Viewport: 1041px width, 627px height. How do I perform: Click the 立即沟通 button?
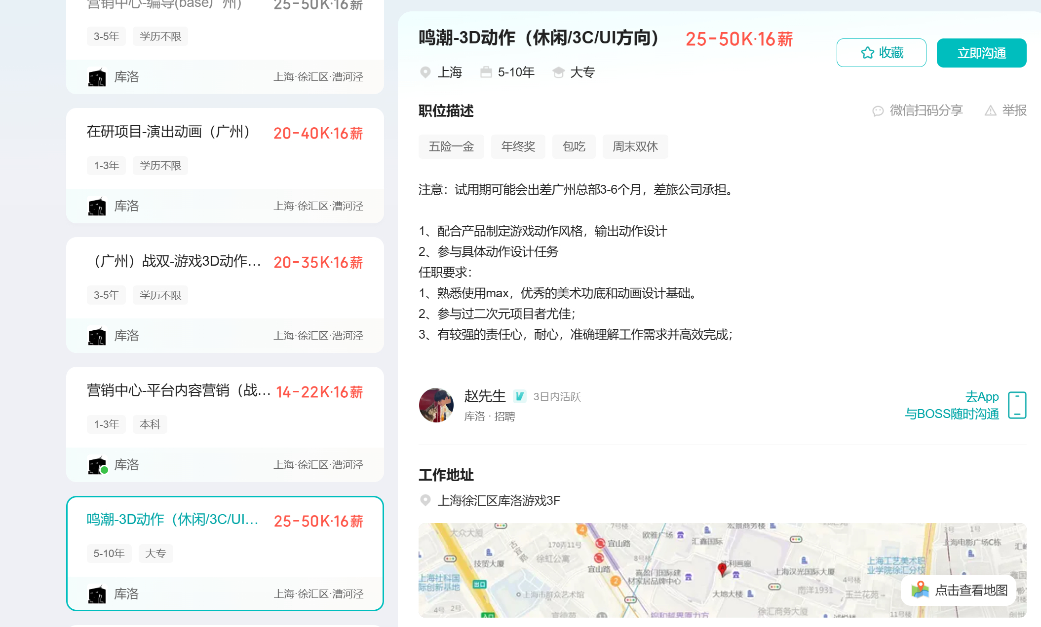[981, 53]
